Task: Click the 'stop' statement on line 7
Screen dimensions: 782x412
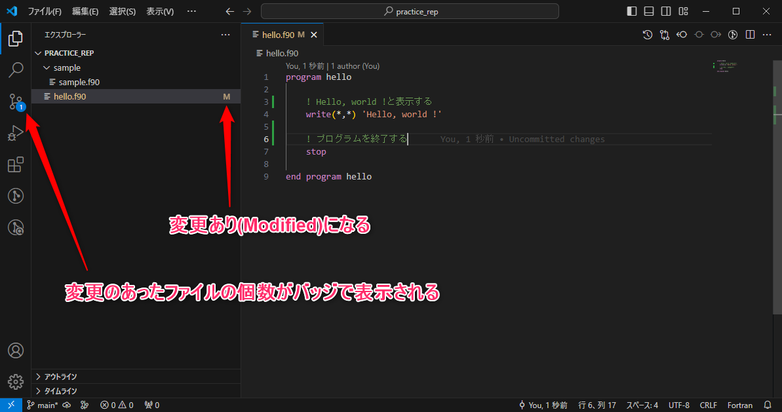Action: tap(316, 151)
